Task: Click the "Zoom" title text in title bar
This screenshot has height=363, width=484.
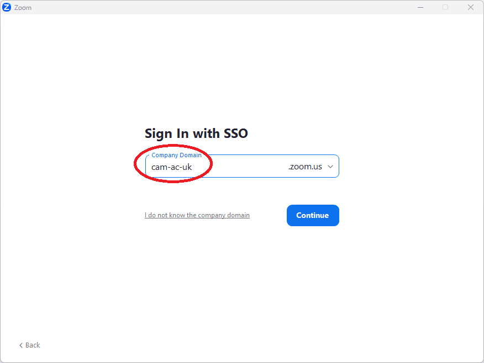Action: coord(23,7)
